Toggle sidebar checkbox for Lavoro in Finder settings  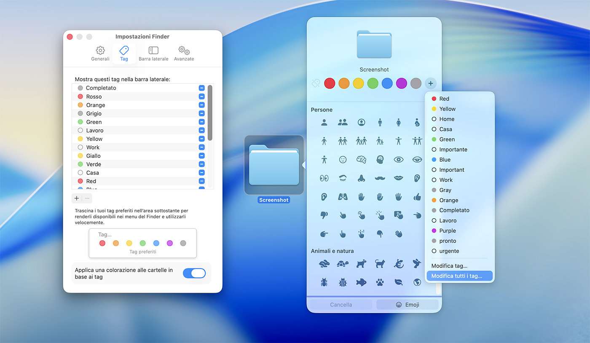(202, 130)
